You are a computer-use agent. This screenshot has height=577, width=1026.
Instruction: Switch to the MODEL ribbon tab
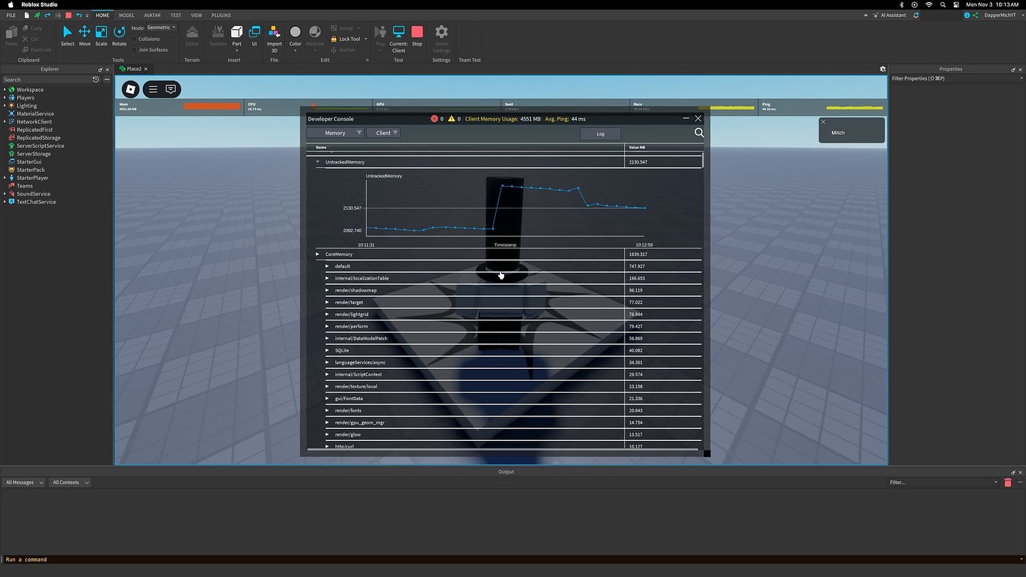coord(126,15)
